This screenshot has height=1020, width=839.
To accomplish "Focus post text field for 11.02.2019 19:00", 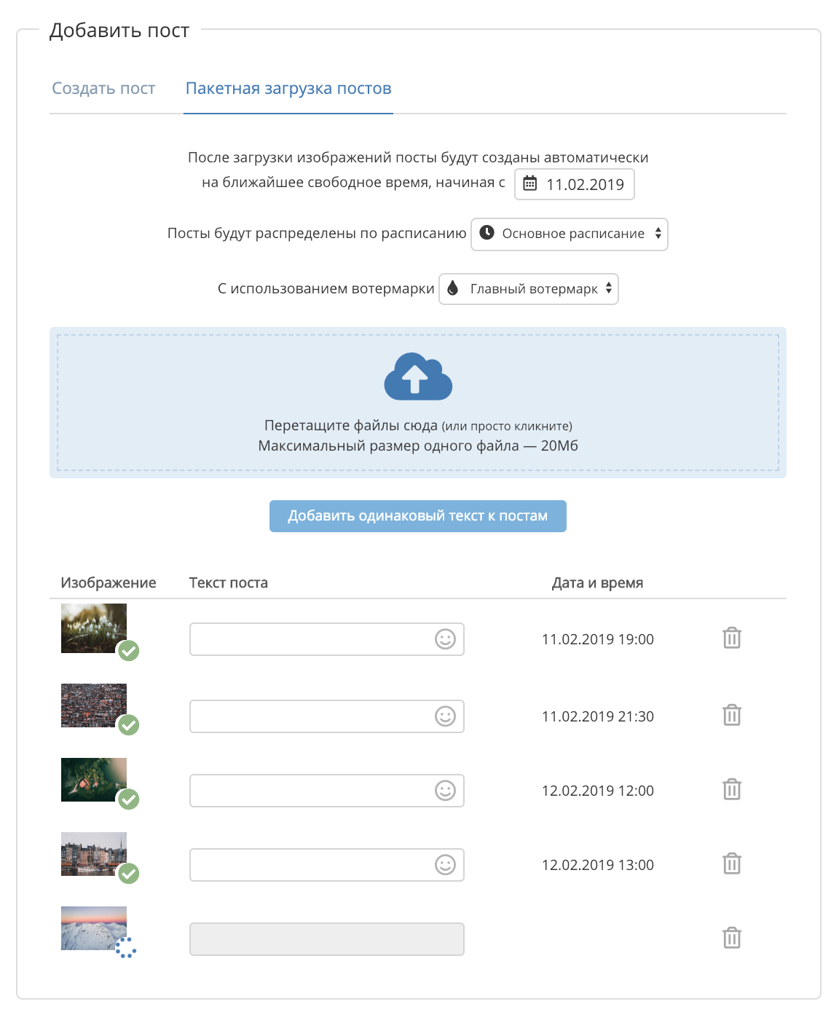I will click(x=327, y=639).
